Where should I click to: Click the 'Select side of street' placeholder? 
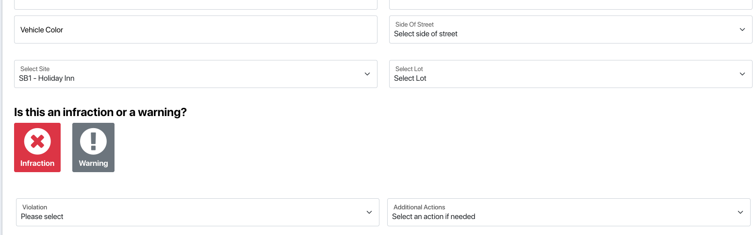click(426, 34)
